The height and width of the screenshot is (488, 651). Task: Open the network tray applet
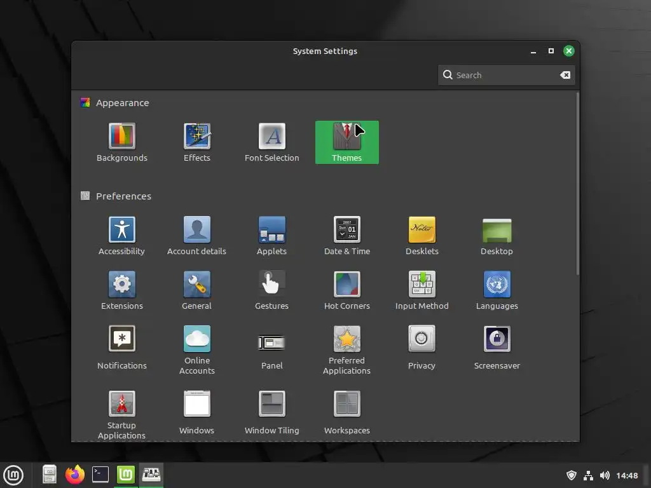(588, 475)
